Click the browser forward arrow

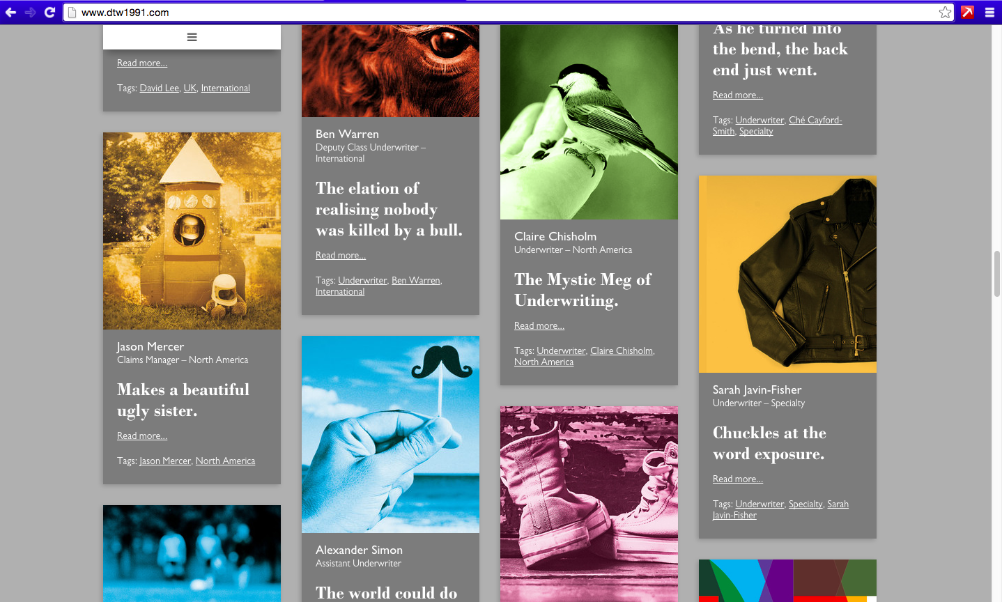coord(30,13)
